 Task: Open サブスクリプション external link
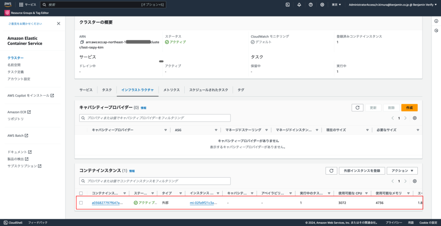click(x=25, y=166)
